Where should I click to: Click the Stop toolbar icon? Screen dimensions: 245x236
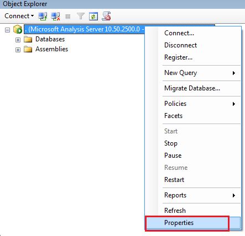pyautogui.click(x=68, y=17)
